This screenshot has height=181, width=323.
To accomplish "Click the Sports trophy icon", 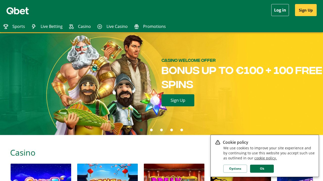I will pyautogui.click(x=6, y=27).
